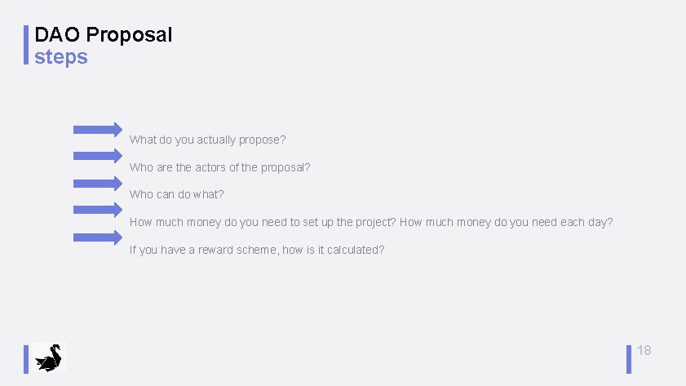Select the fourth blue arrow from top

(x=97, y=210)
